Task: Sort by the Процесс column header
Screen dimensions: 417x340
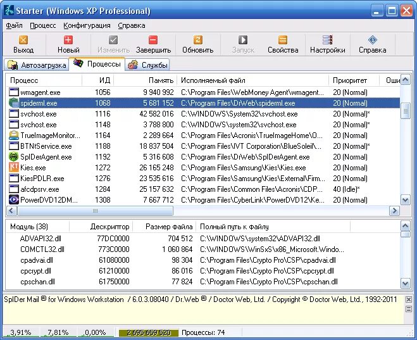Action: [x=44, y=80]
